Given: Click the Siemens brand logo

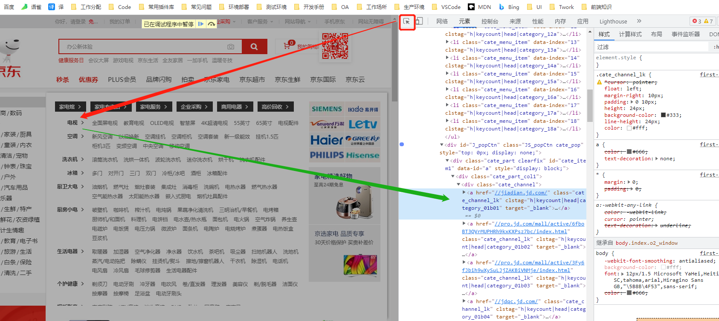Looking at the screenshot, I should (x=327, y=109).
